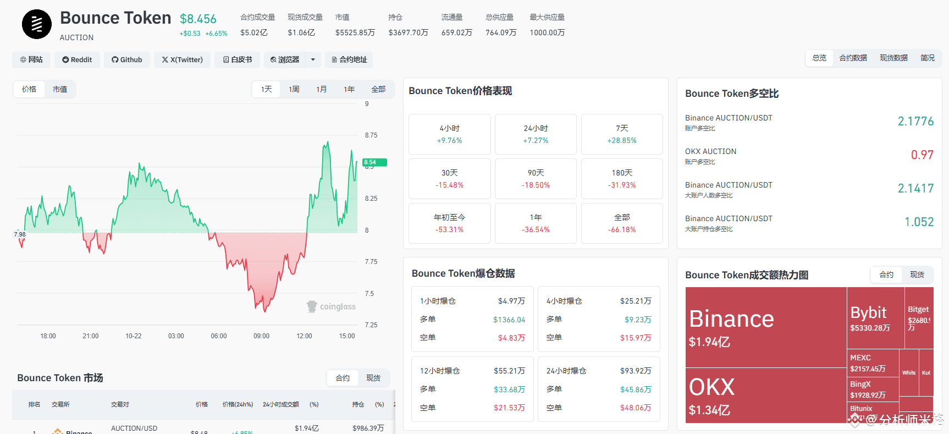This screenshot has height=434, width=949.
Task: Open the X(Twitter) link button
Action: (x=183, y=59)
